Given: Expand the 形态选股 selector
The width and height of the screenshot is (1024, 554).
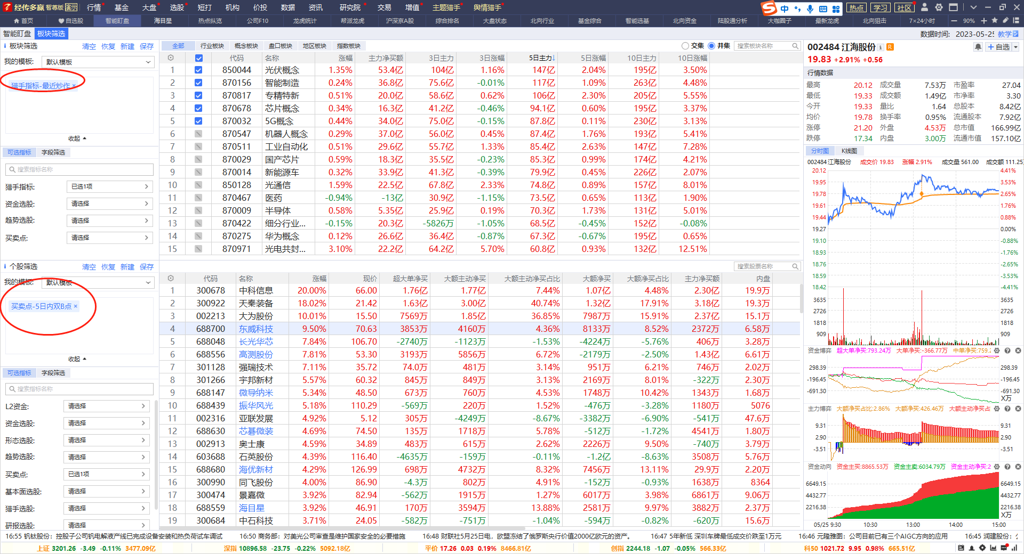Looking at the screenshot, I should tap(107, 440).
